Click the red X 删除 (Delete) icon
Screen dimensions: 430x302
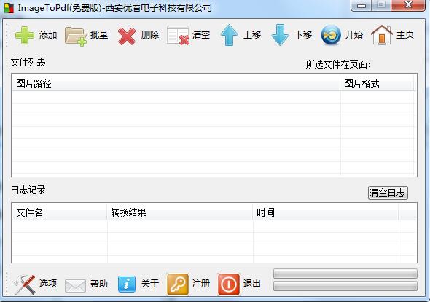click(x=126, y=36)
